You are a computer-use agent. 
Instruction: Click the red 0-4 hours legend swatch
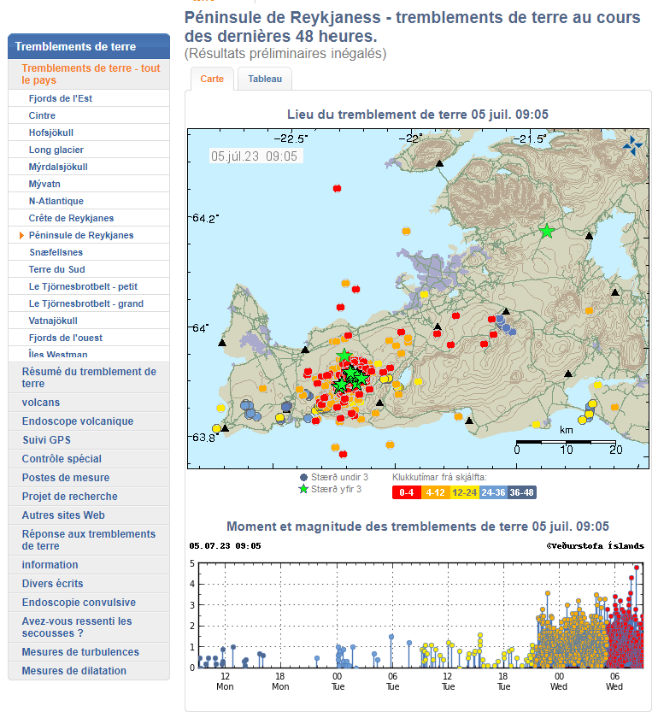coord(406,492)
